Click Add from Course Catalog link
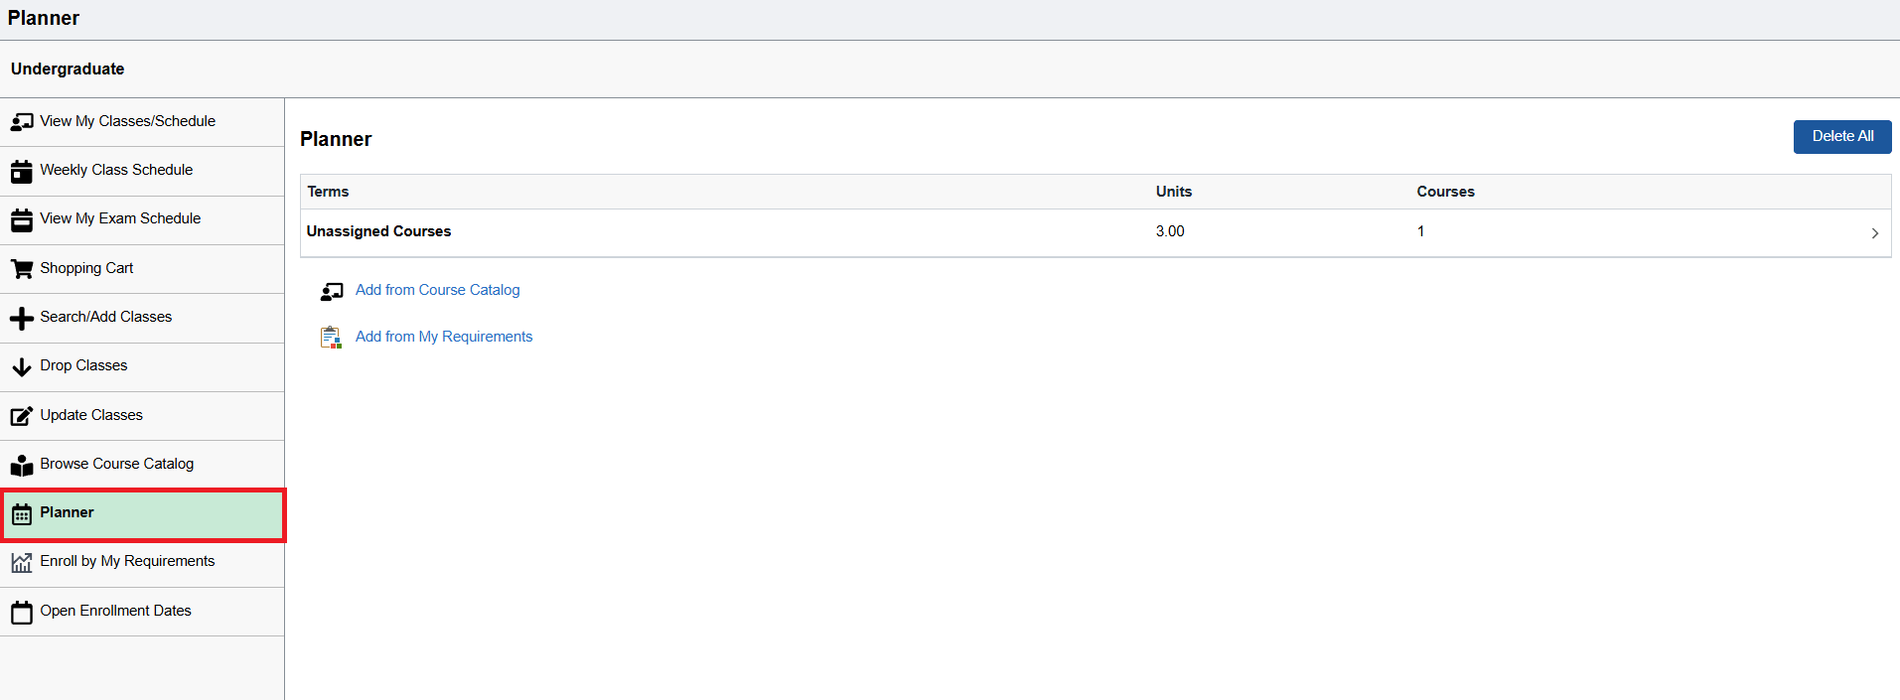The height and width of the screenshot is (700, 1900). point(437,290)
